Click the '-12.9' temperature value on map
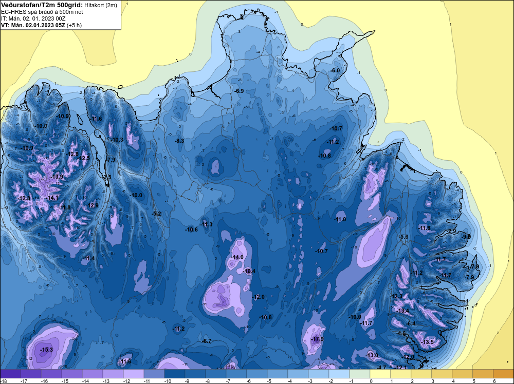 [x=92, y=205]
